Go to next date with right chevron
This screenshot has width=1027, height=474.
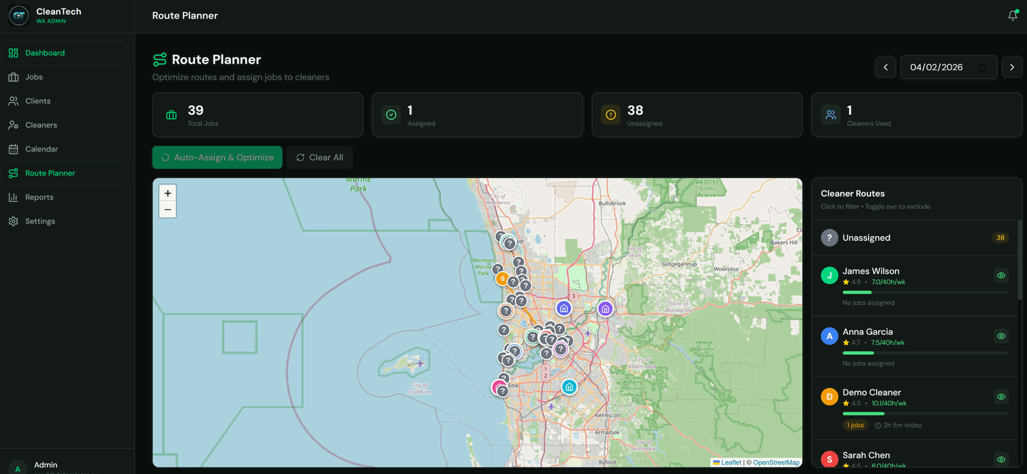pyautogui.click(x=1012, y=67)
